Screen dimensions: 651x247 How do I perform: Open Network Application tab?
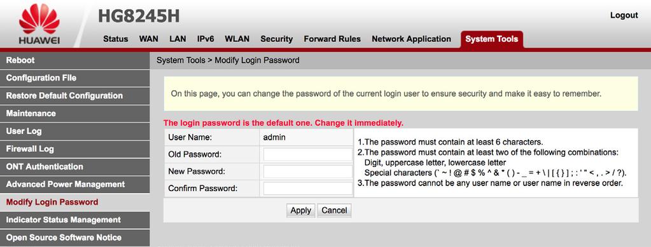(x=411, y=39)
